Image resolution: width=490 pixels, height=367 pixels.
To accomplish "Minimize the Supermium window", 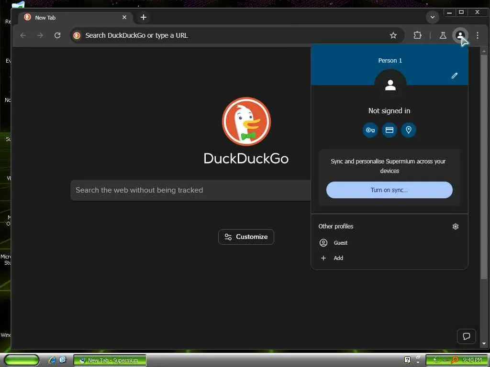I will tap(449, 12).
